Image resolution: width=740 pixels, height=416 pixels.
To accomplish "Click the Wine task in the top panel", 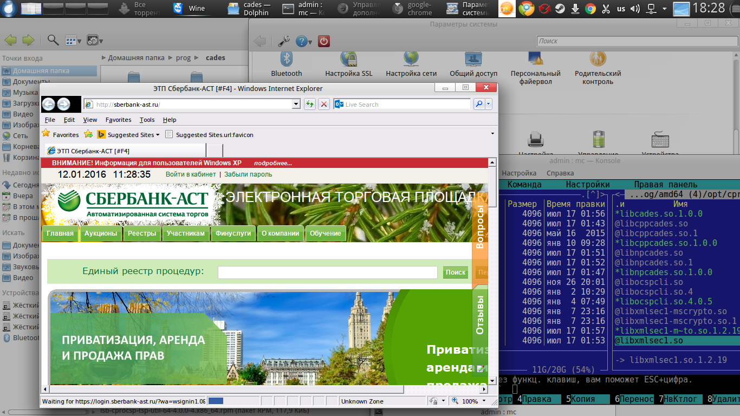I will coord(191,9).
